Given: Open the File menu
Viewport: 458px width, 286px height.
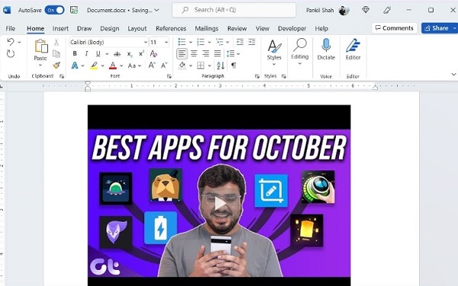Looking at the screenshot, I should point(10,29).
